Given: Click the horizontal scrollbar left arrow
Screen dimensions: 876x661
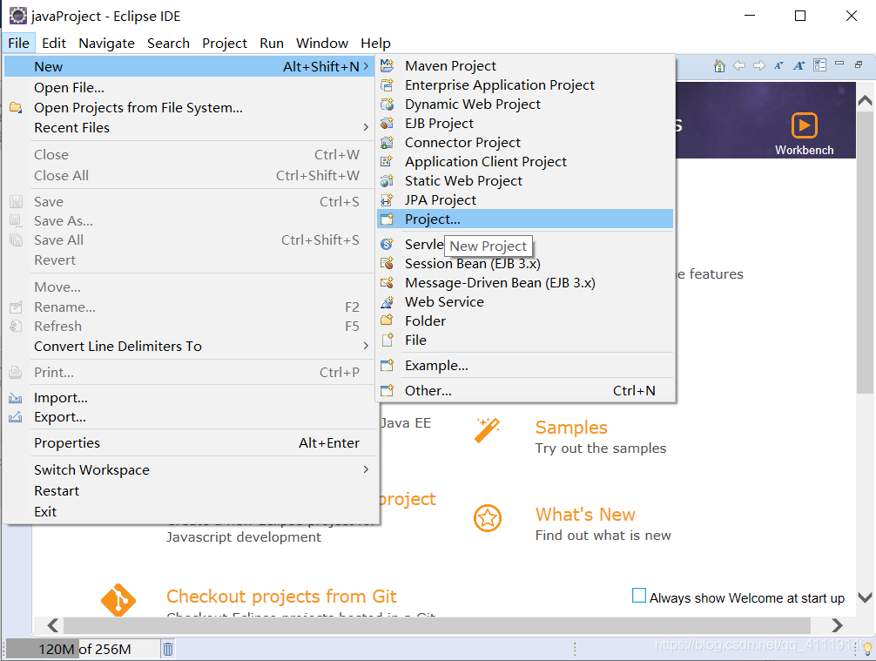Looking at the screenshot, I should click(54, 625).
